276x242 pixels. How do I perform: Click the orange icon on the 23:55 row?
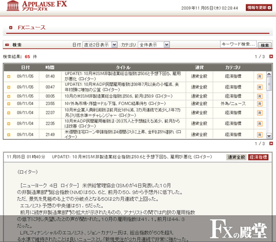8,104
